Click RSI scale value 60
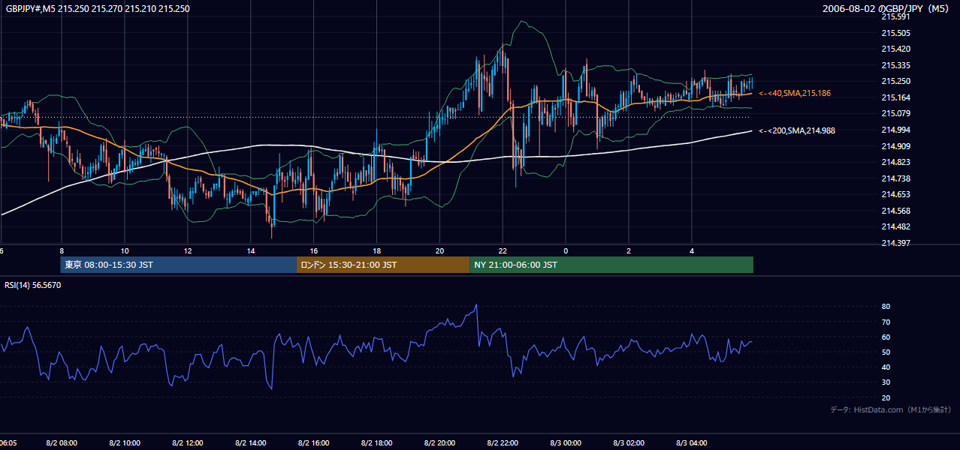 886,337
